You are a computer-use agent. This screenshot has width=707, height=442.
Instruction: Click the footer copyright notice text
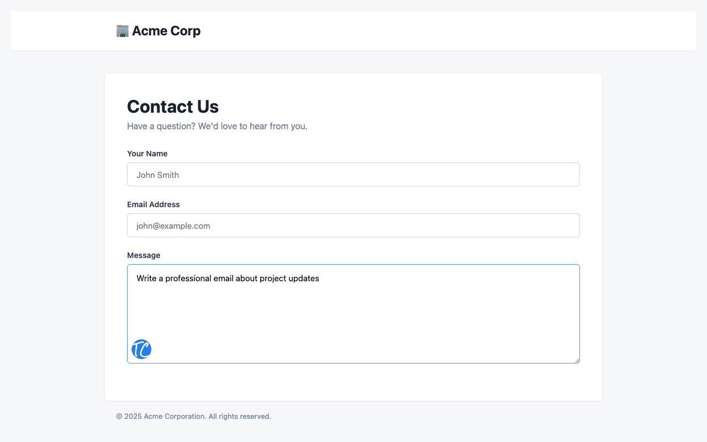(193, 416)
